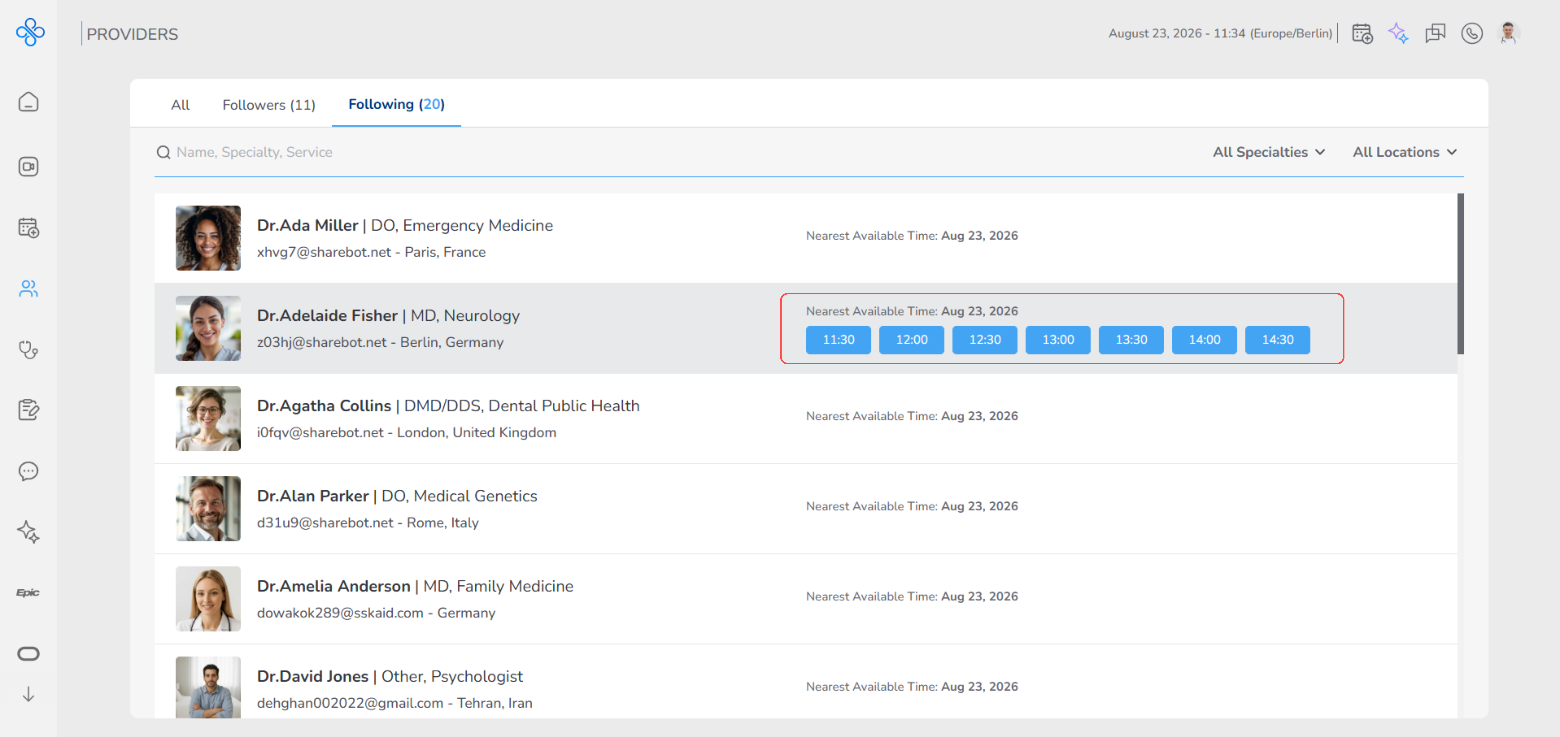Click the Epic integration sidebar icon
Image resolution: width=1560 pixels, height=737 pixels.
[28, 592]
